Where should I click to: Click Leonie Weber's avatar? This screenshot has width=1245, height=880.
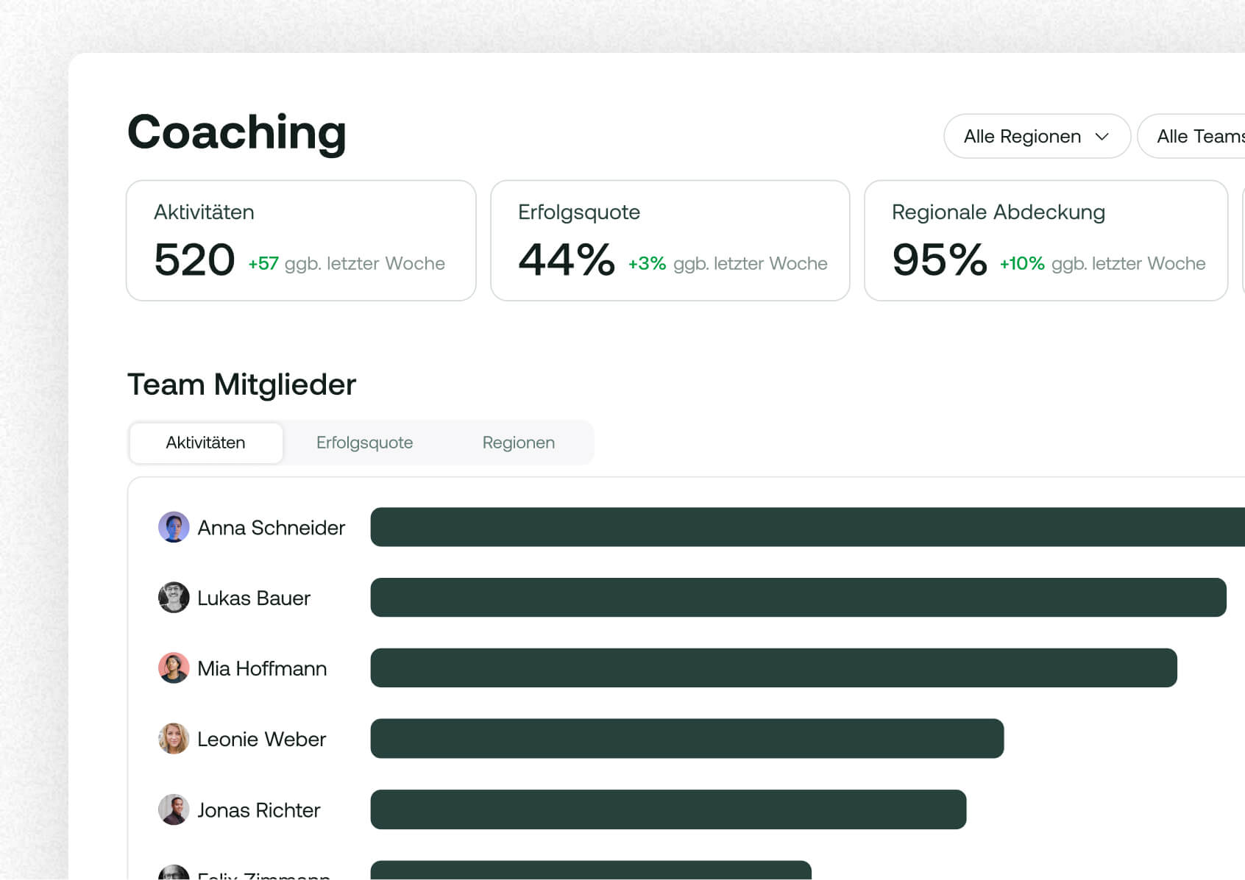click(x=174, y=739)
